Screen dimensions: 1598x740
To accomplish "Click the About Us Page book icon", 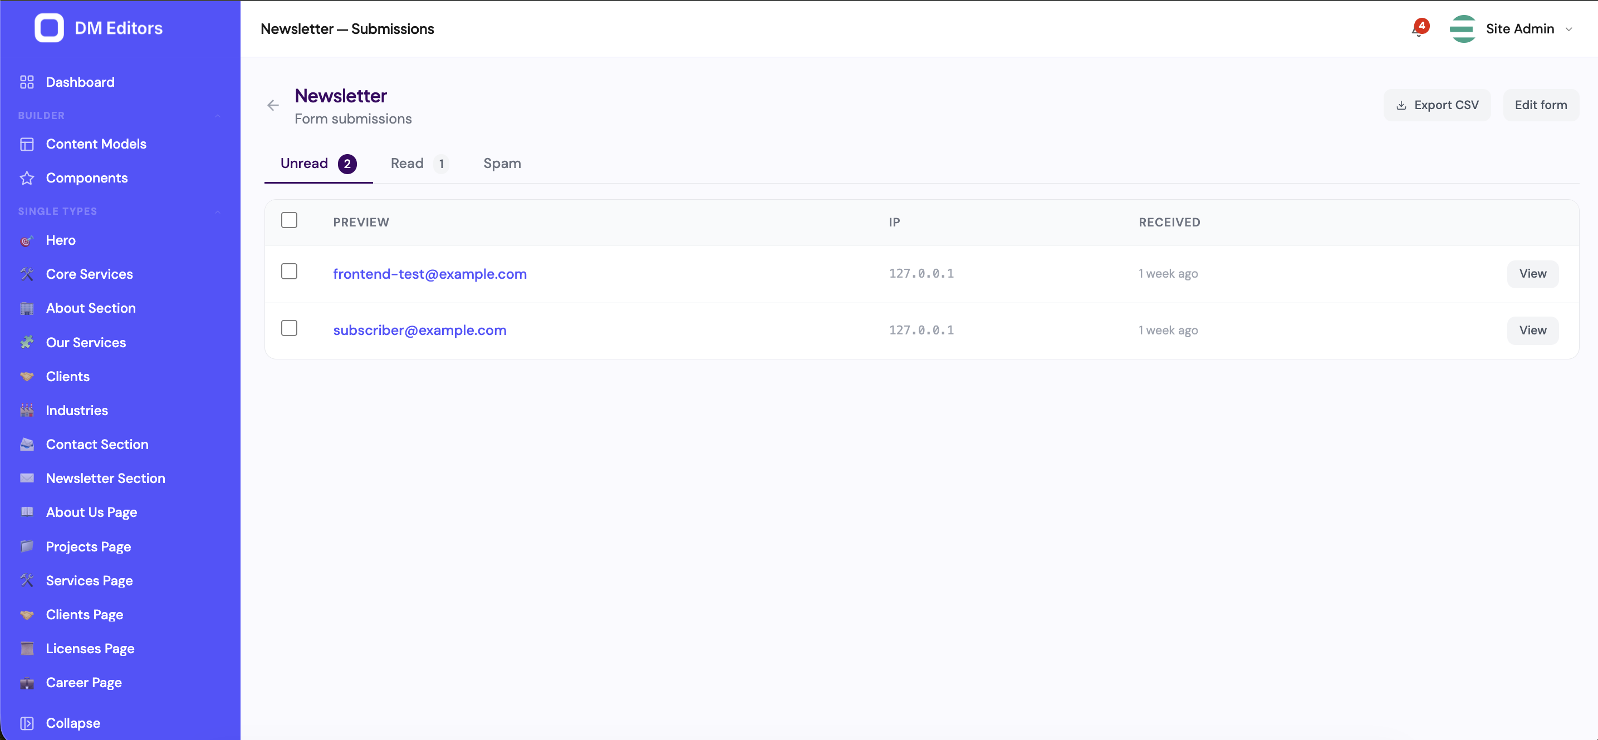I will tap(27, 512).
